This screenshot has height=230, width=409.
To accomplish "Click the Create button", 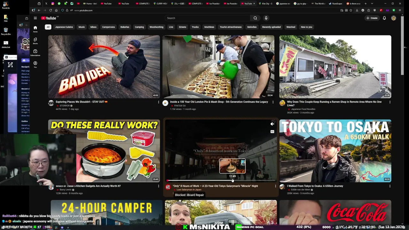I will point(372,18).
